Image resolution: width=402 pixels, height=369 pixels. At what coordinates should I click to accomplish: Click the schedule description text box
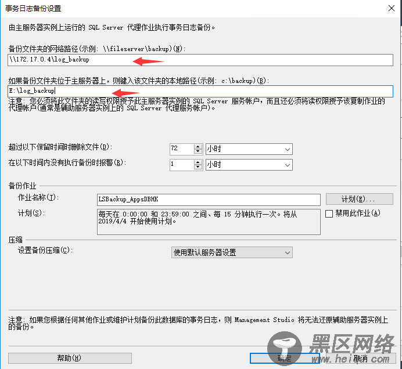[209, 222]
